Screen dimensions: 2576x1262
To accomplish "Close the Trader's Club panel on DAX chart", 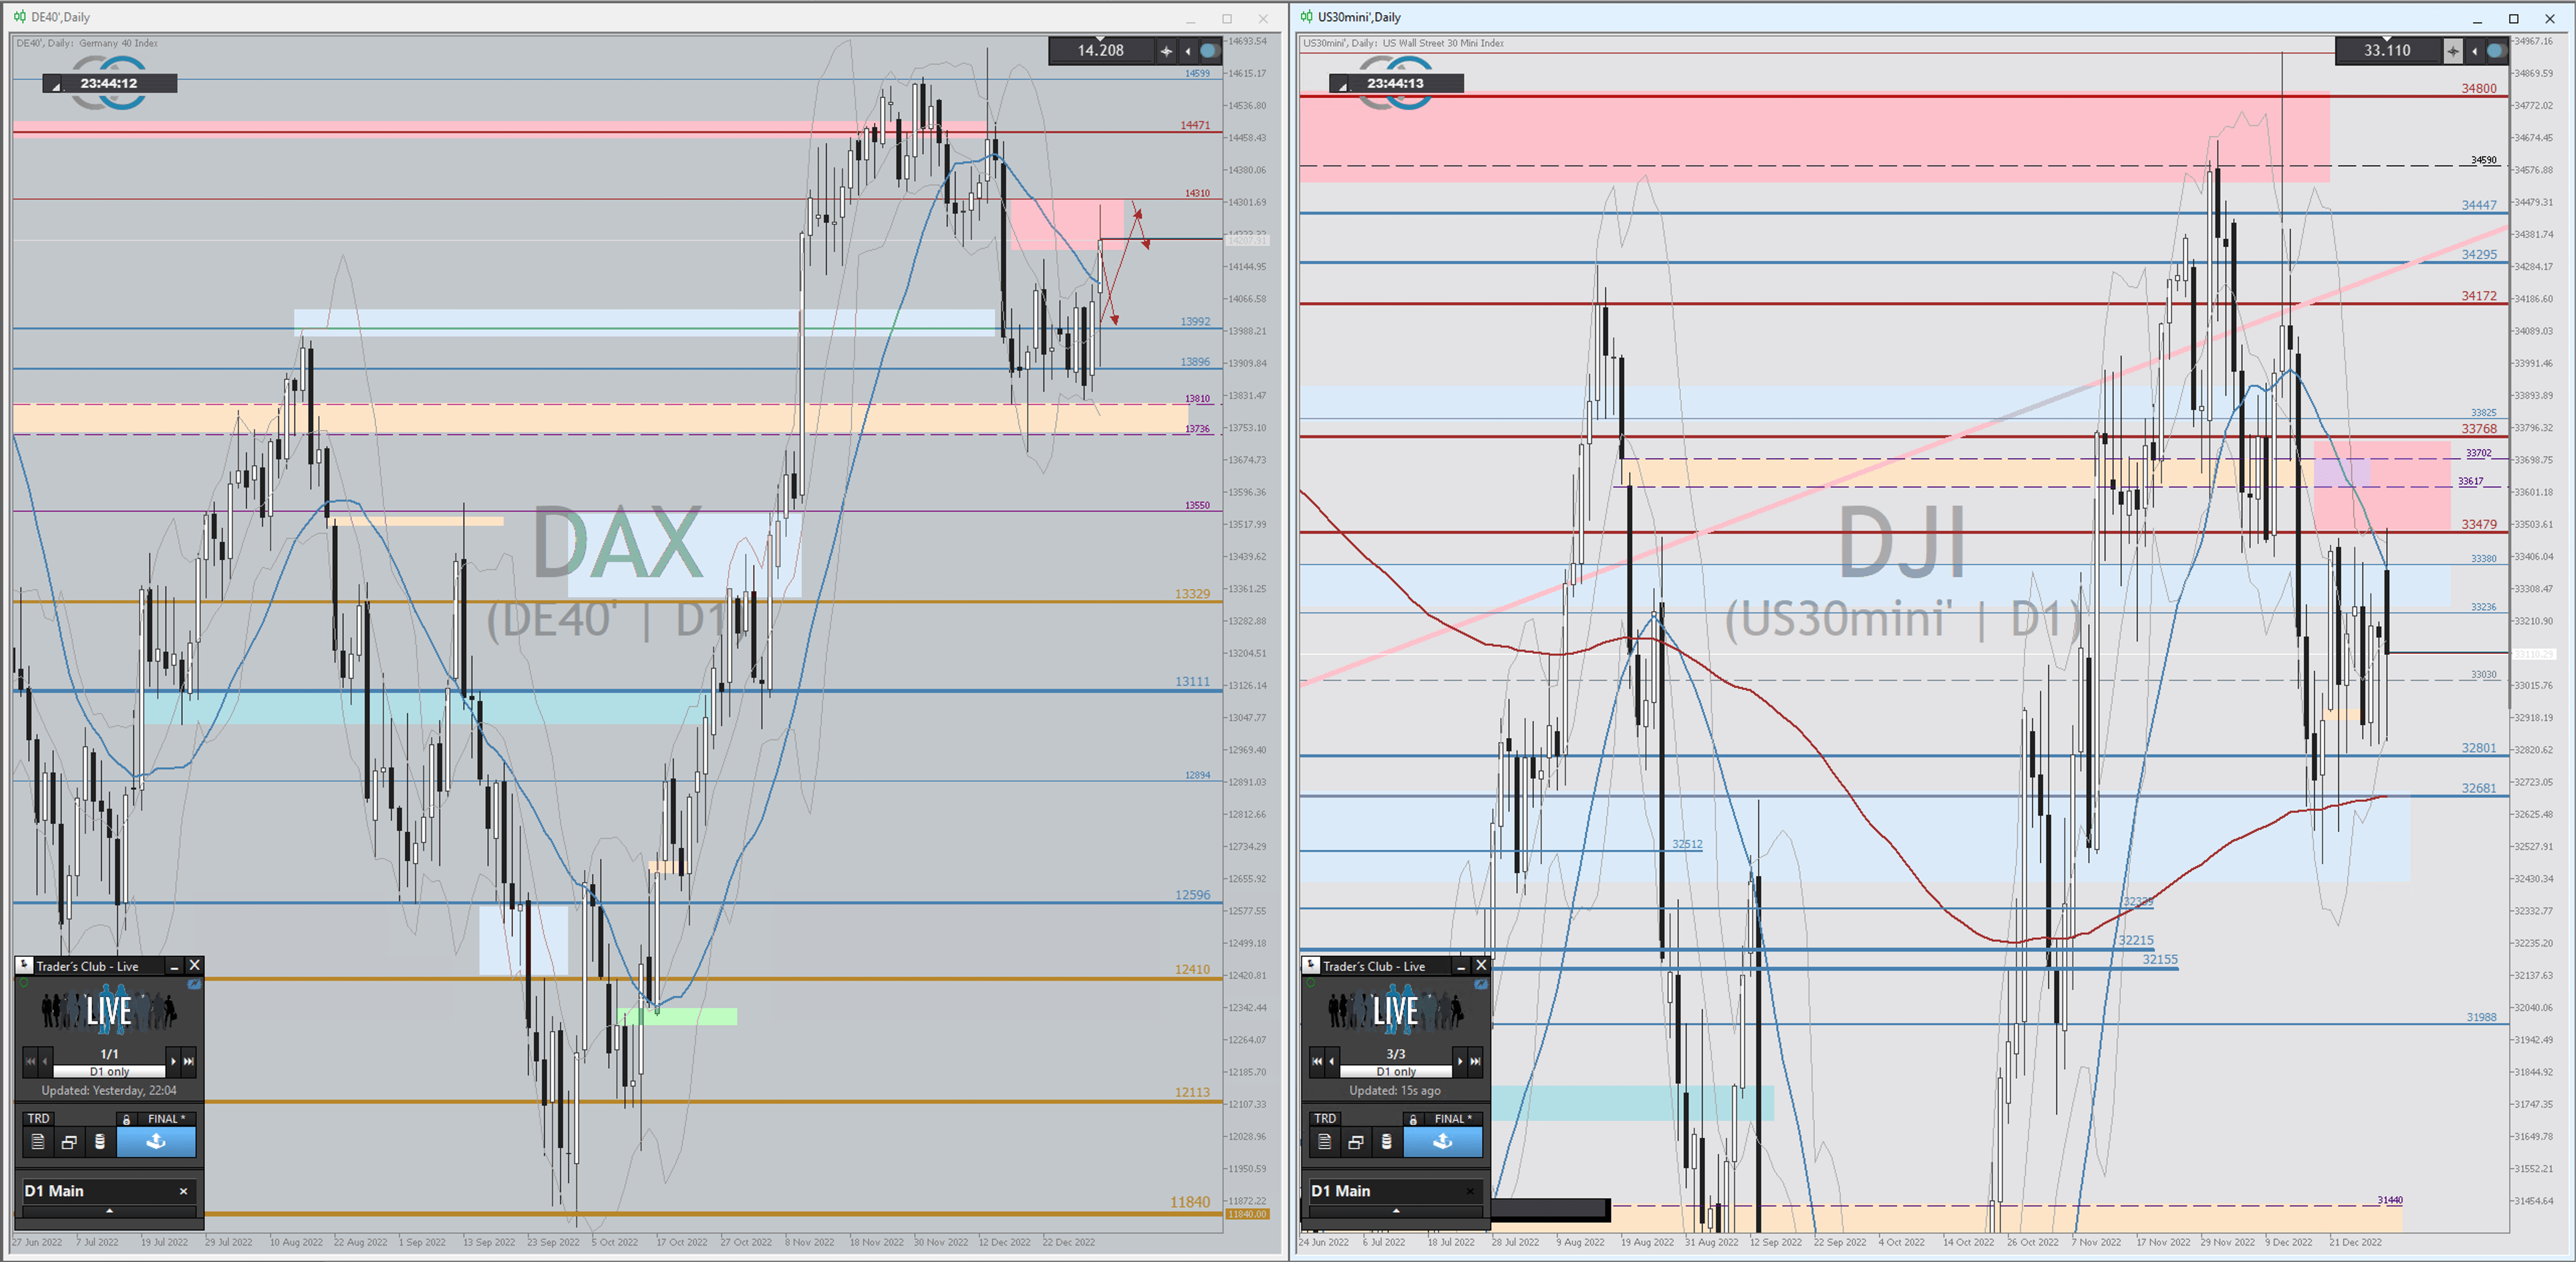I will [195, 965].
